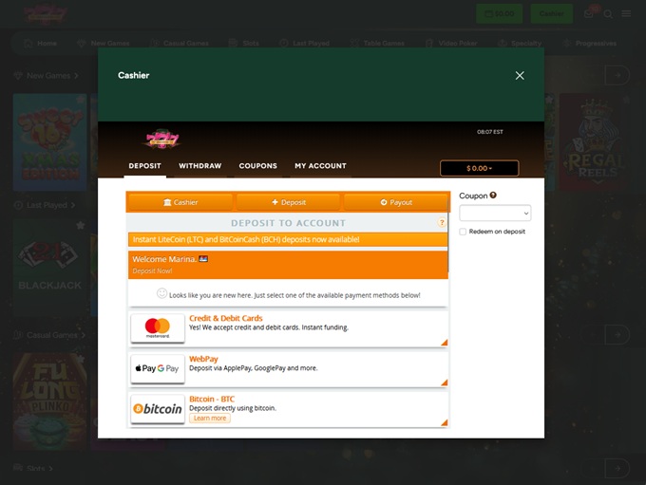Open the Coupon dropdown list

[x=495, y=214]
